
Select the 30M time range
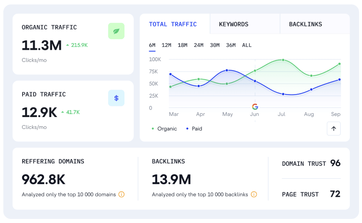[x=215, y=45]
